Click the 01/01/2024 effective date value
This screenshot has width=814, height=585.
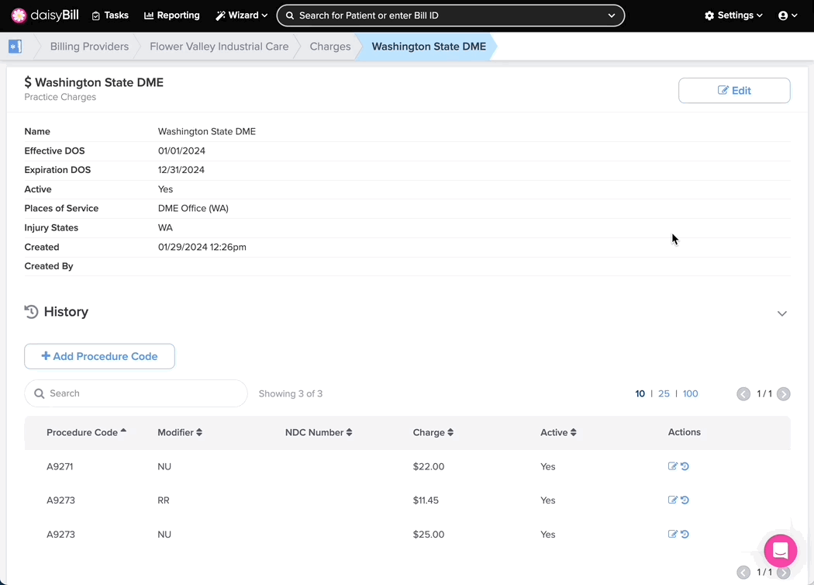coord(181,151)
